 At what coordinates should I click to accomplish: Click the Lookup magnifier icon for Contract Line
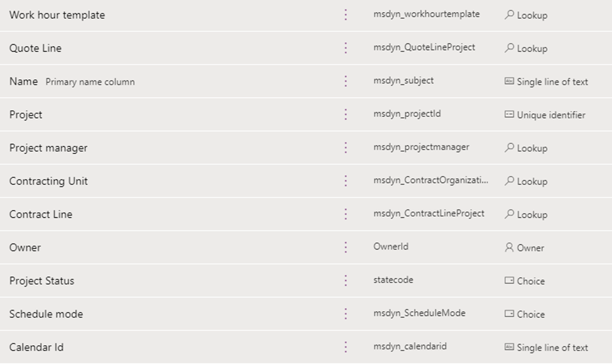pos(509,214)
